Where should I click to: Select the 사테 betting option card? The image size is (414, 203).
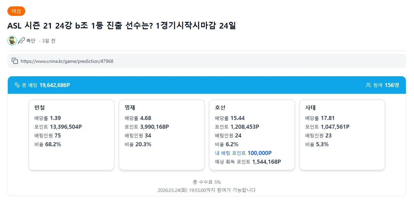342,134
